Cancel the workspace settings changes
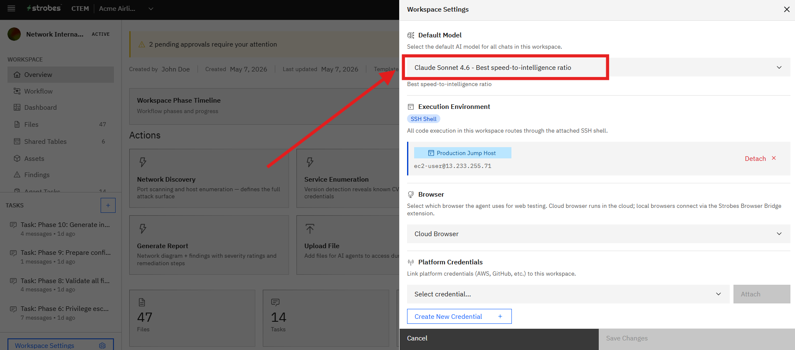The width and height of the screenshot is (795, 350). pyautogui.click(x=499, y=338)
